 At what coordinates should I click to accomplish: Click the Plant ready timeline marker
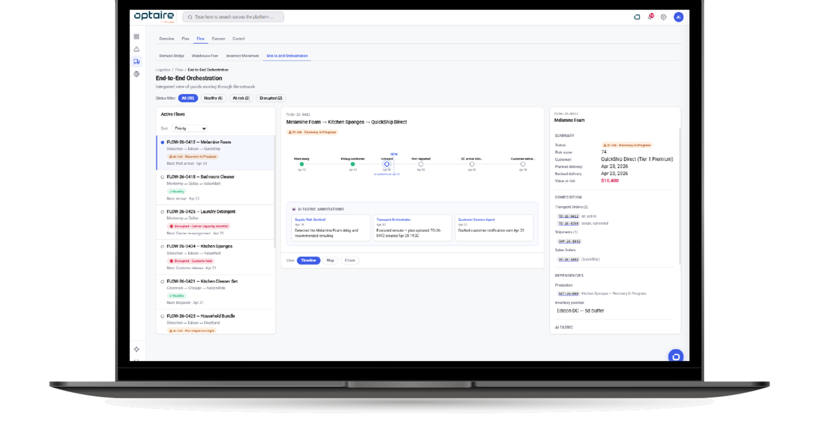(x=302, y=164)
